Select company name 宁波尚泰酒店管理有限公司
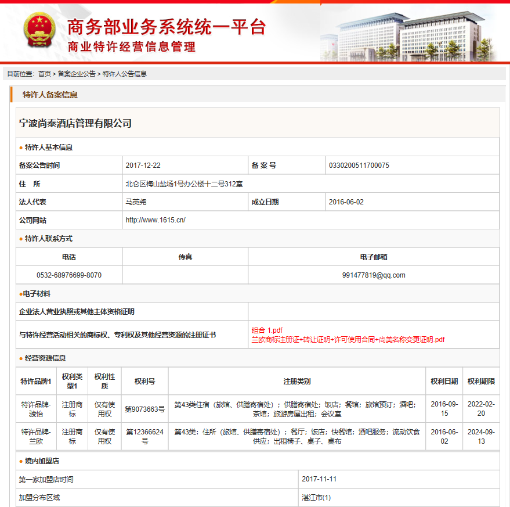This screenshot has width=510, height=507. 75,124
